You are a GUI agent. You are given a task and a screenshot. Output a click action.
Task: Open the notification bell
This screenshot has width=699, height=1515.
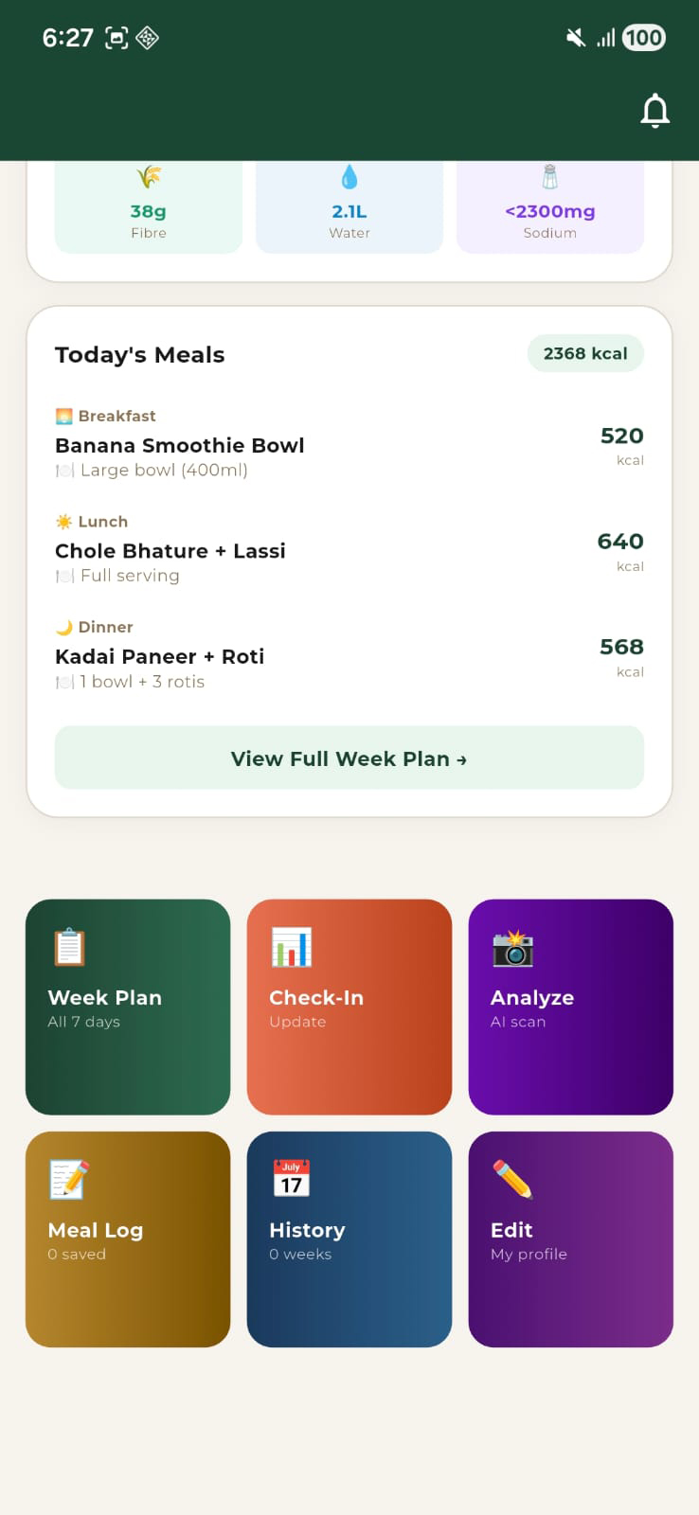coord(655,110)
